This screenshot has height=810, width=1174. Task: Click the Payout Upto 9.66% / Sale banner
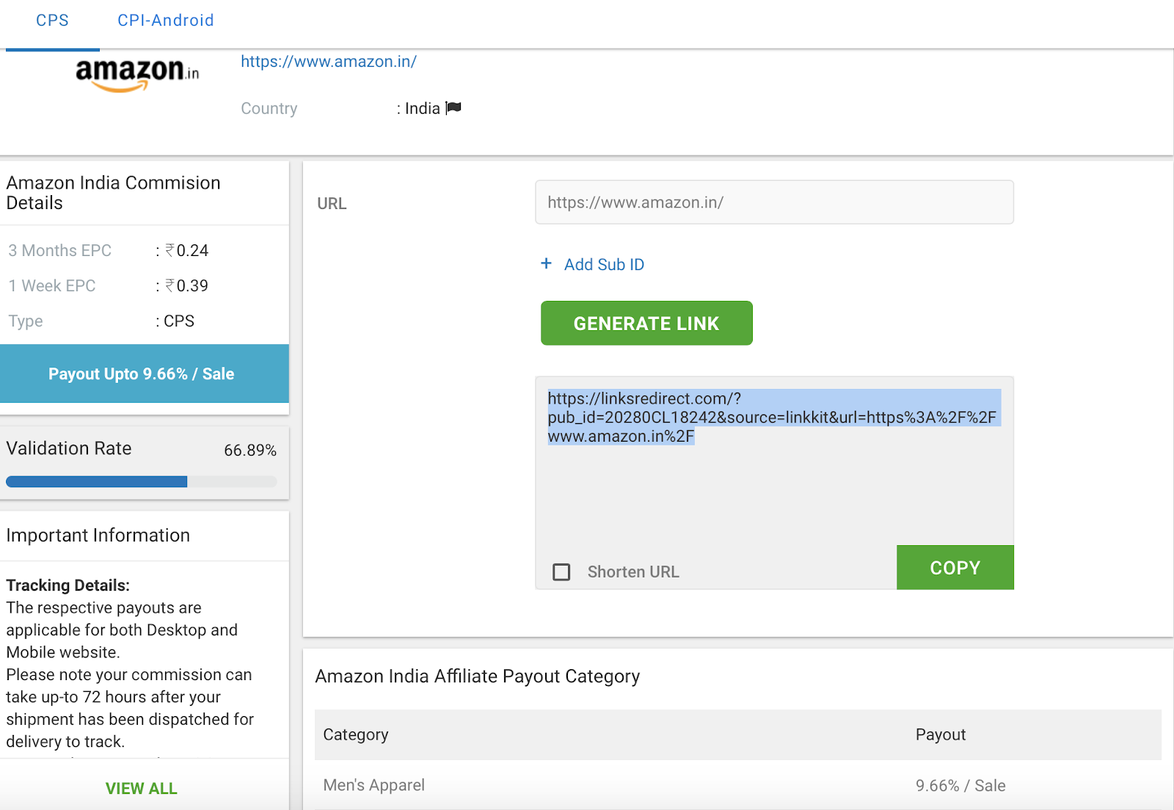tap(142, 373)
